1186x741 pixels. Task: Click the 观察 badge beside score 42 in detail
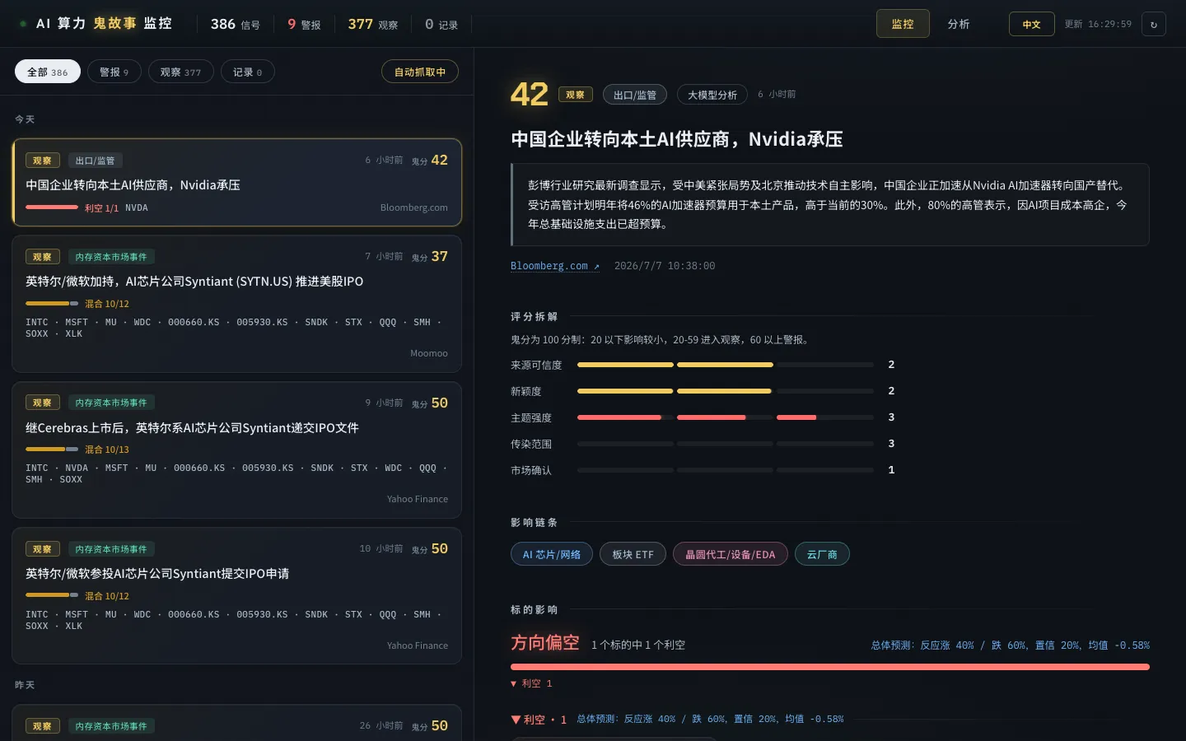(x=576, y=95)
